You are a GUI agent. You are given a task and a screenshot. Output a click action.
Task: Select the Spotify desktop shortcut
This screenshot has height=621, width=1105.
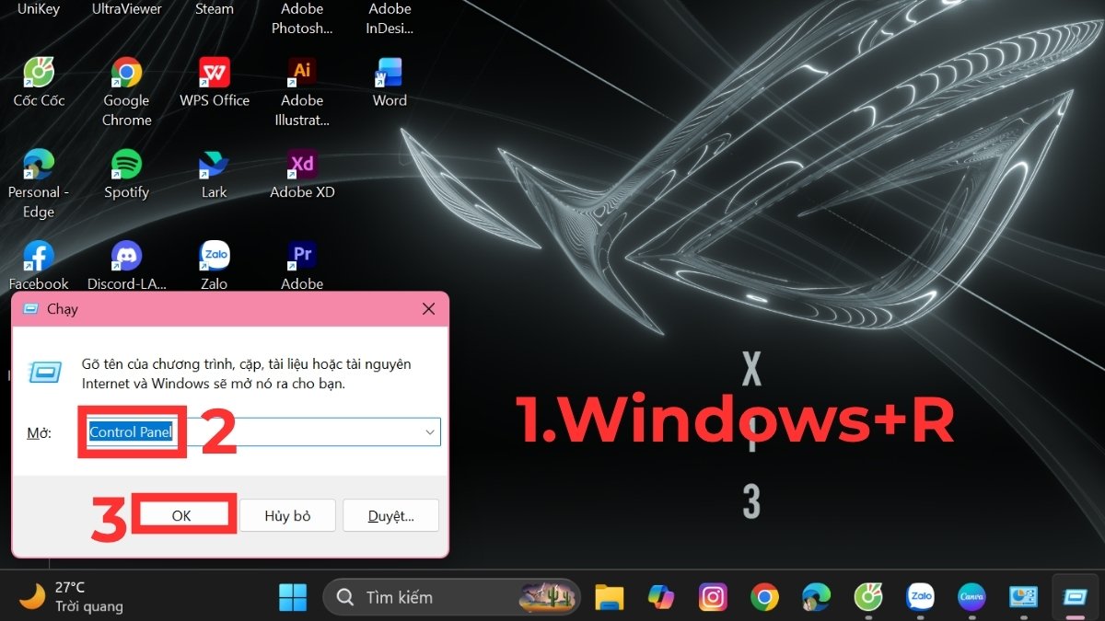(126, 174)
